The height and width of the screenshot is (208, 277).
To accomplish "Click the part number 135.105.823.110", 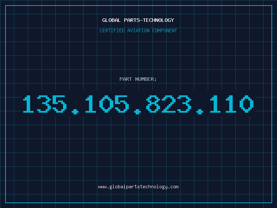I will 138,105.
